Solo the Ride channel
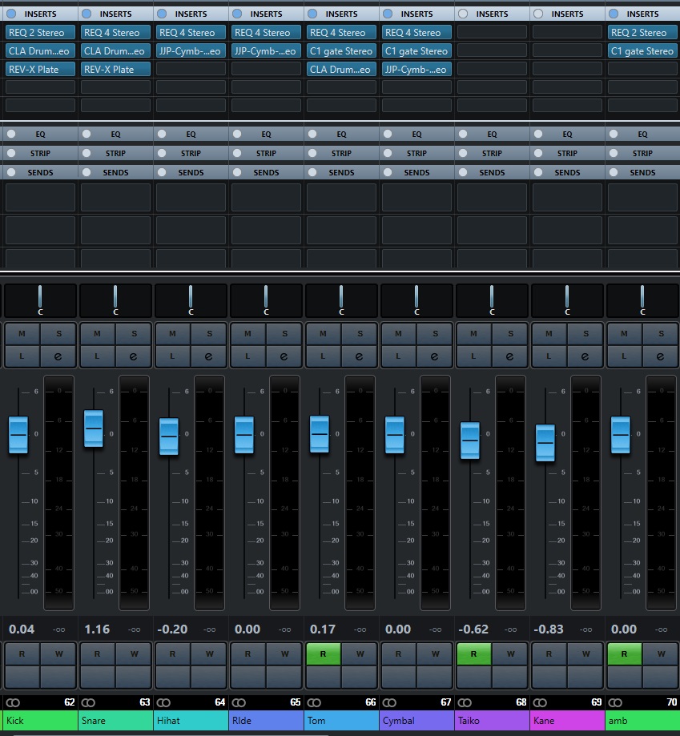This screenshot has width=680, height=736. click(284, 334)
